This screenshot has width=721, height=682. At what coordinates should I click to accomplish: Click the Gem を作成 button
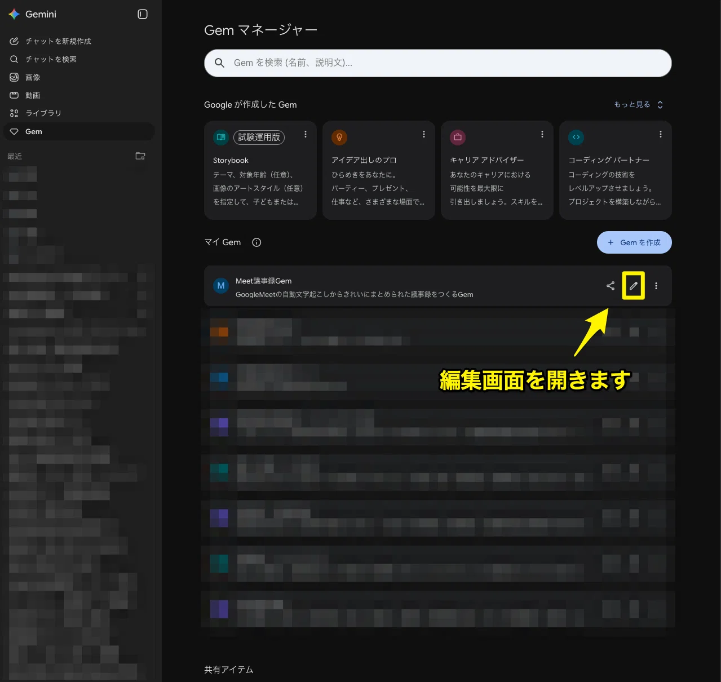tap(634, 242)
